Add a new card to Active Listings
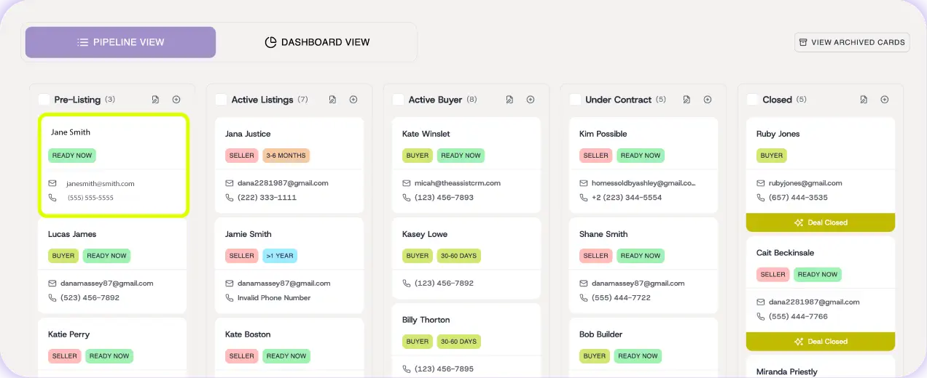This screenshot has height=378, width=927. (353, 100)
